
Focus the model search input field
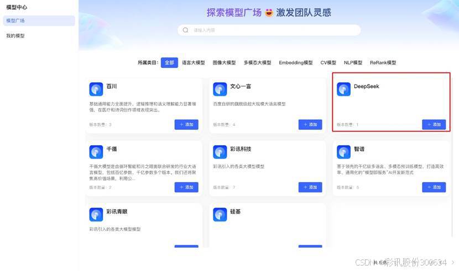(269, 30)
